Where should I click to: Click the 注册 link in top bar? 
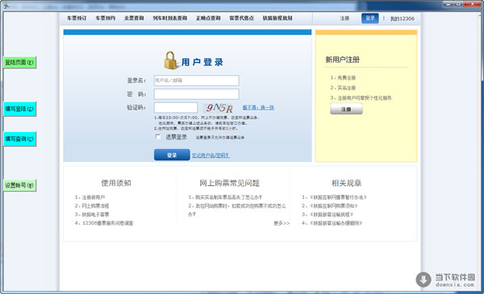click(344, 19)
